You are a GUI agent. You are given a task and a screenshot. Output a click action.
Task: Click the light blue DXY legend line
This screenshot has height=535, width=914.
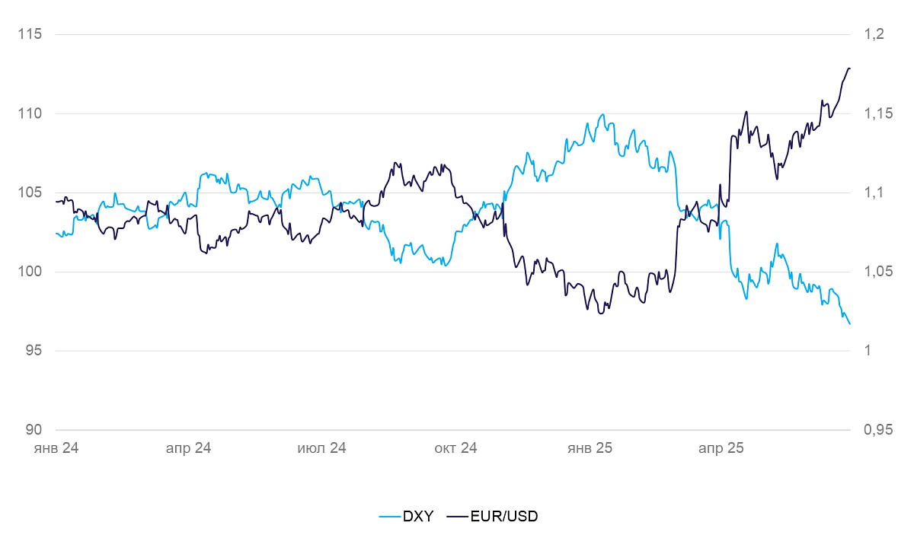tap(389, 517)
